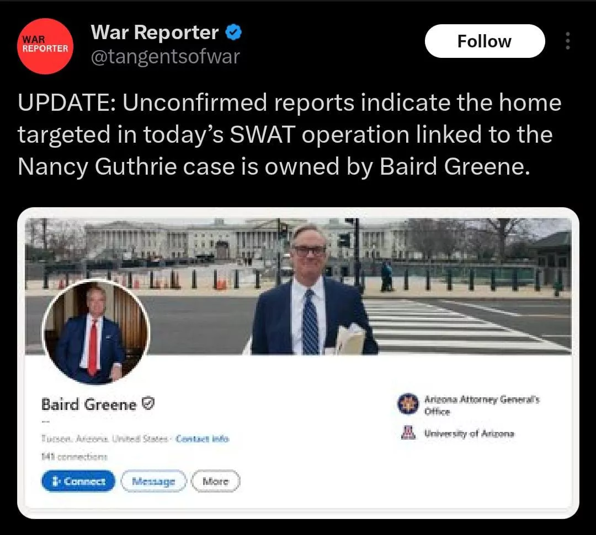Open the Contact info link
This screenshot has width=596, height=535.
[x=202, y=439]
